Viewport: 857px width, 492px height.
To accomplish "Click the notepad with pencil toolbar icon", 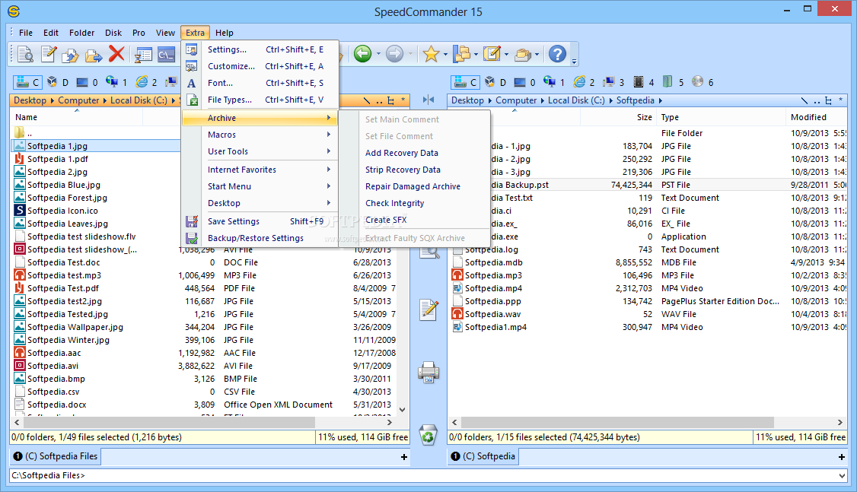I will (x=492, y=53).
